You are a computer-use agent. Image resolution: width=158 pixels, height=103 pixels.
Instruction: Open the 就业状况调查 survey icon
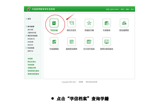(72, 42)
